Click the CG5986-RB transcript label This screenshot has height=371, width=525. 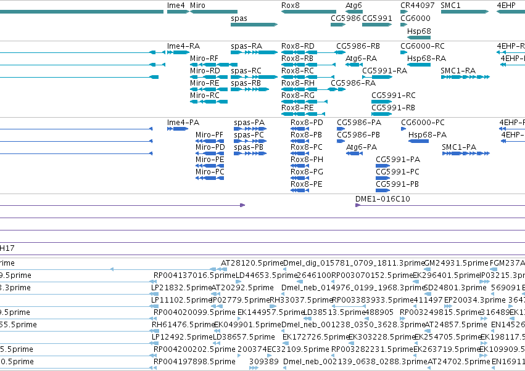358,46
